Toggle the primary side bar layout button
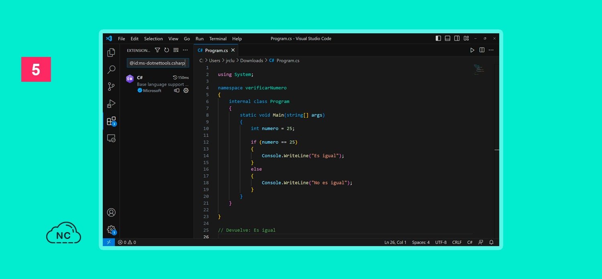This screenshot has height=279, width=602. tap(438, 38)
